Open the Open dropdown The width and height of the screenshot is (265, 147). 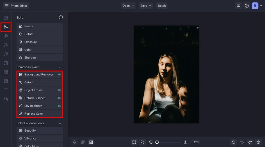click(128, 6)
